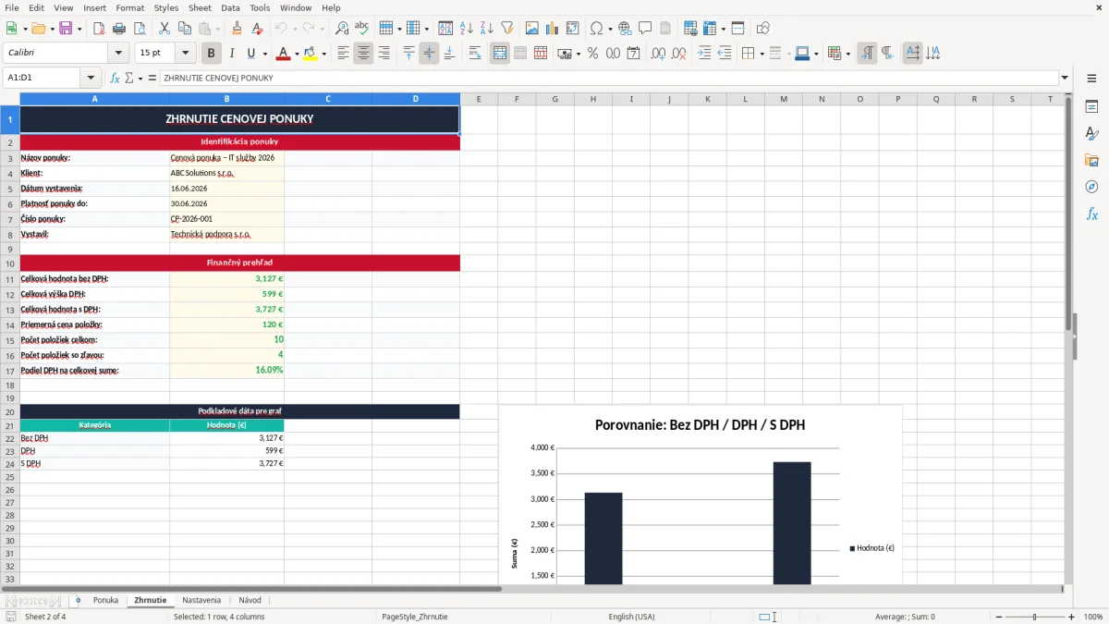
Task: Insert a pivot table
Action: [x=573, y=29]
